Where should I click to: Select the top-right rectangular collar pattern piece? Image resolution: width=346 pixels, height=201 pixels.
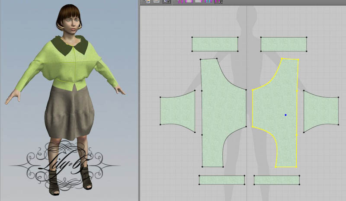point(284,44)
